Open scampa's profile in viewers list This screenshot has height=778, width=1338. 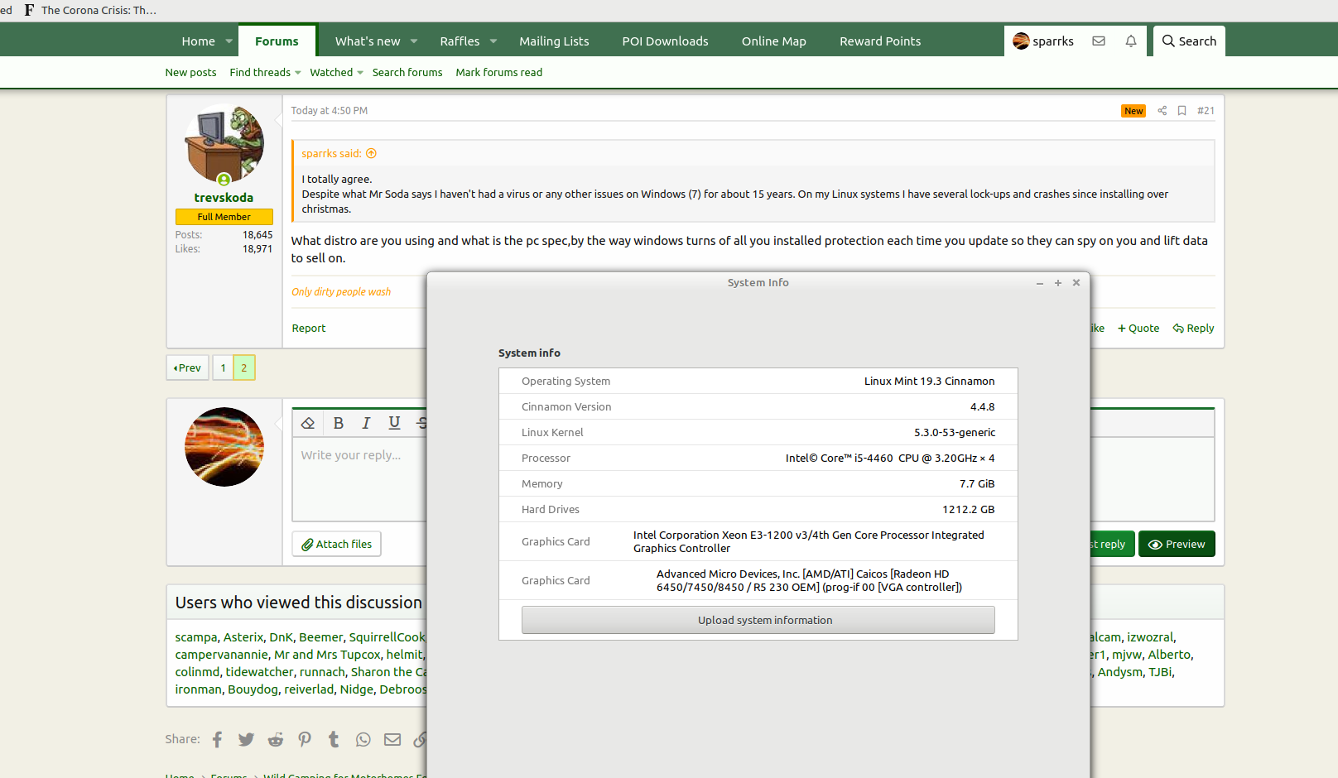[196, 637]
